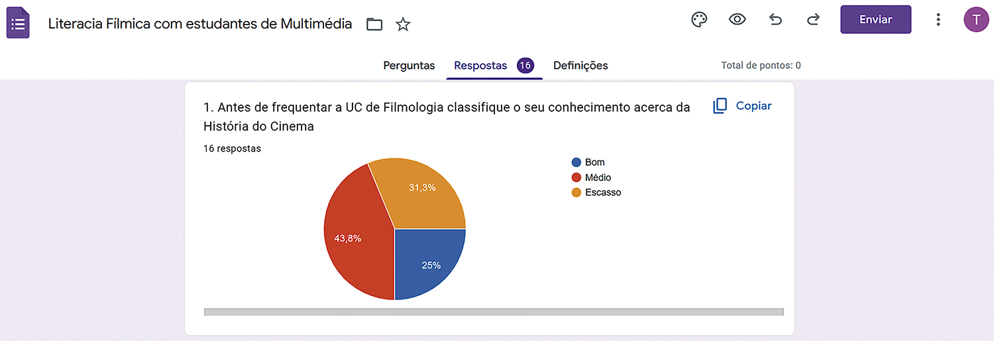The image size is (994, 341).
Task: Open the customize theme palette
Action: (x=699, y=20)
